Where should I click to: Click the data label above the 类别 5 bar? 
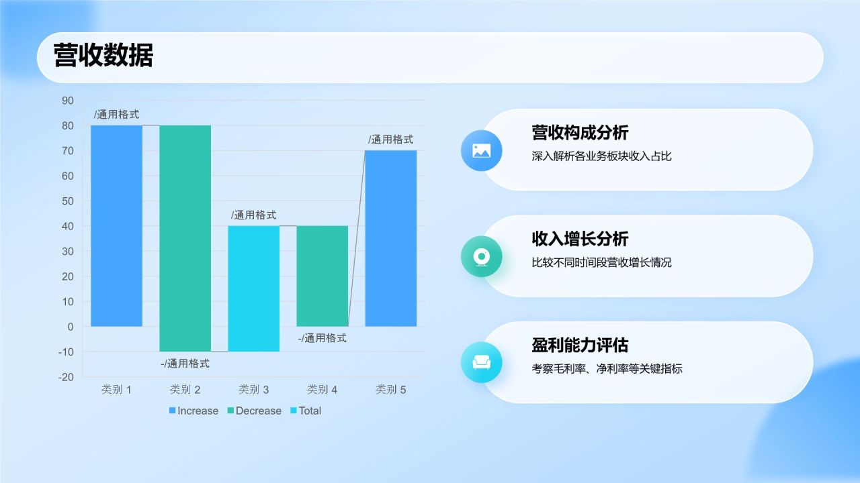391,140
